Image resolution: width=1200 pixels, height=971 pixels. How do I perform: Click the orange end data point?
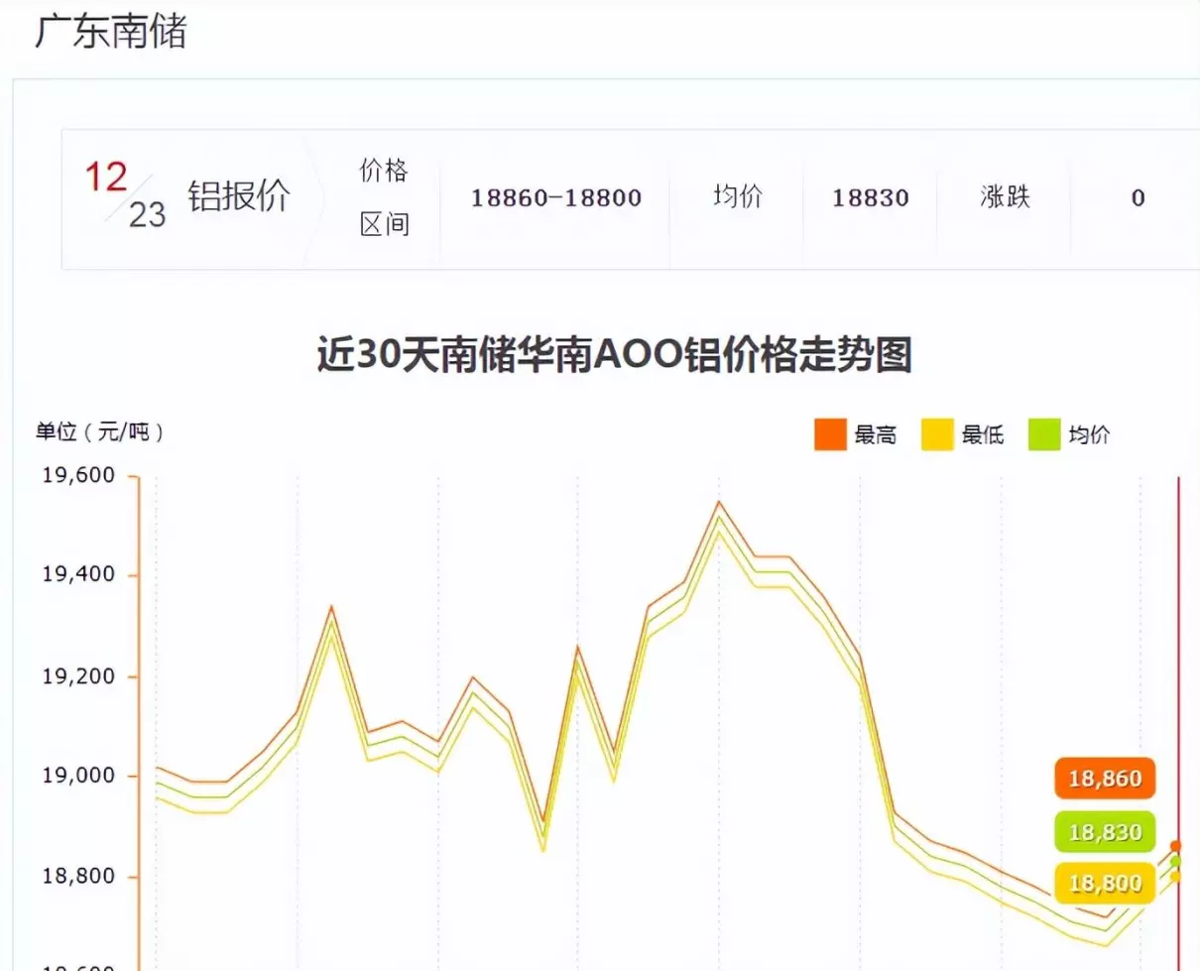click(x=1176, y=846)
